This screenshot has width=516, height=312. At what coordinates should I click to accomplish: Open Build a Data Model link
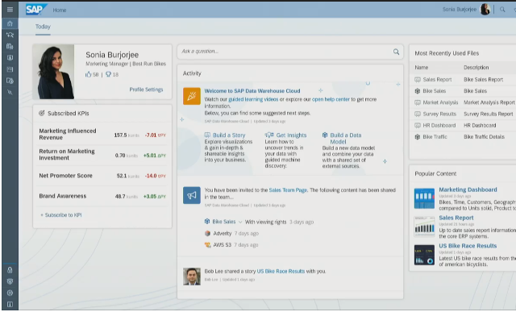(x=346, y=138)
